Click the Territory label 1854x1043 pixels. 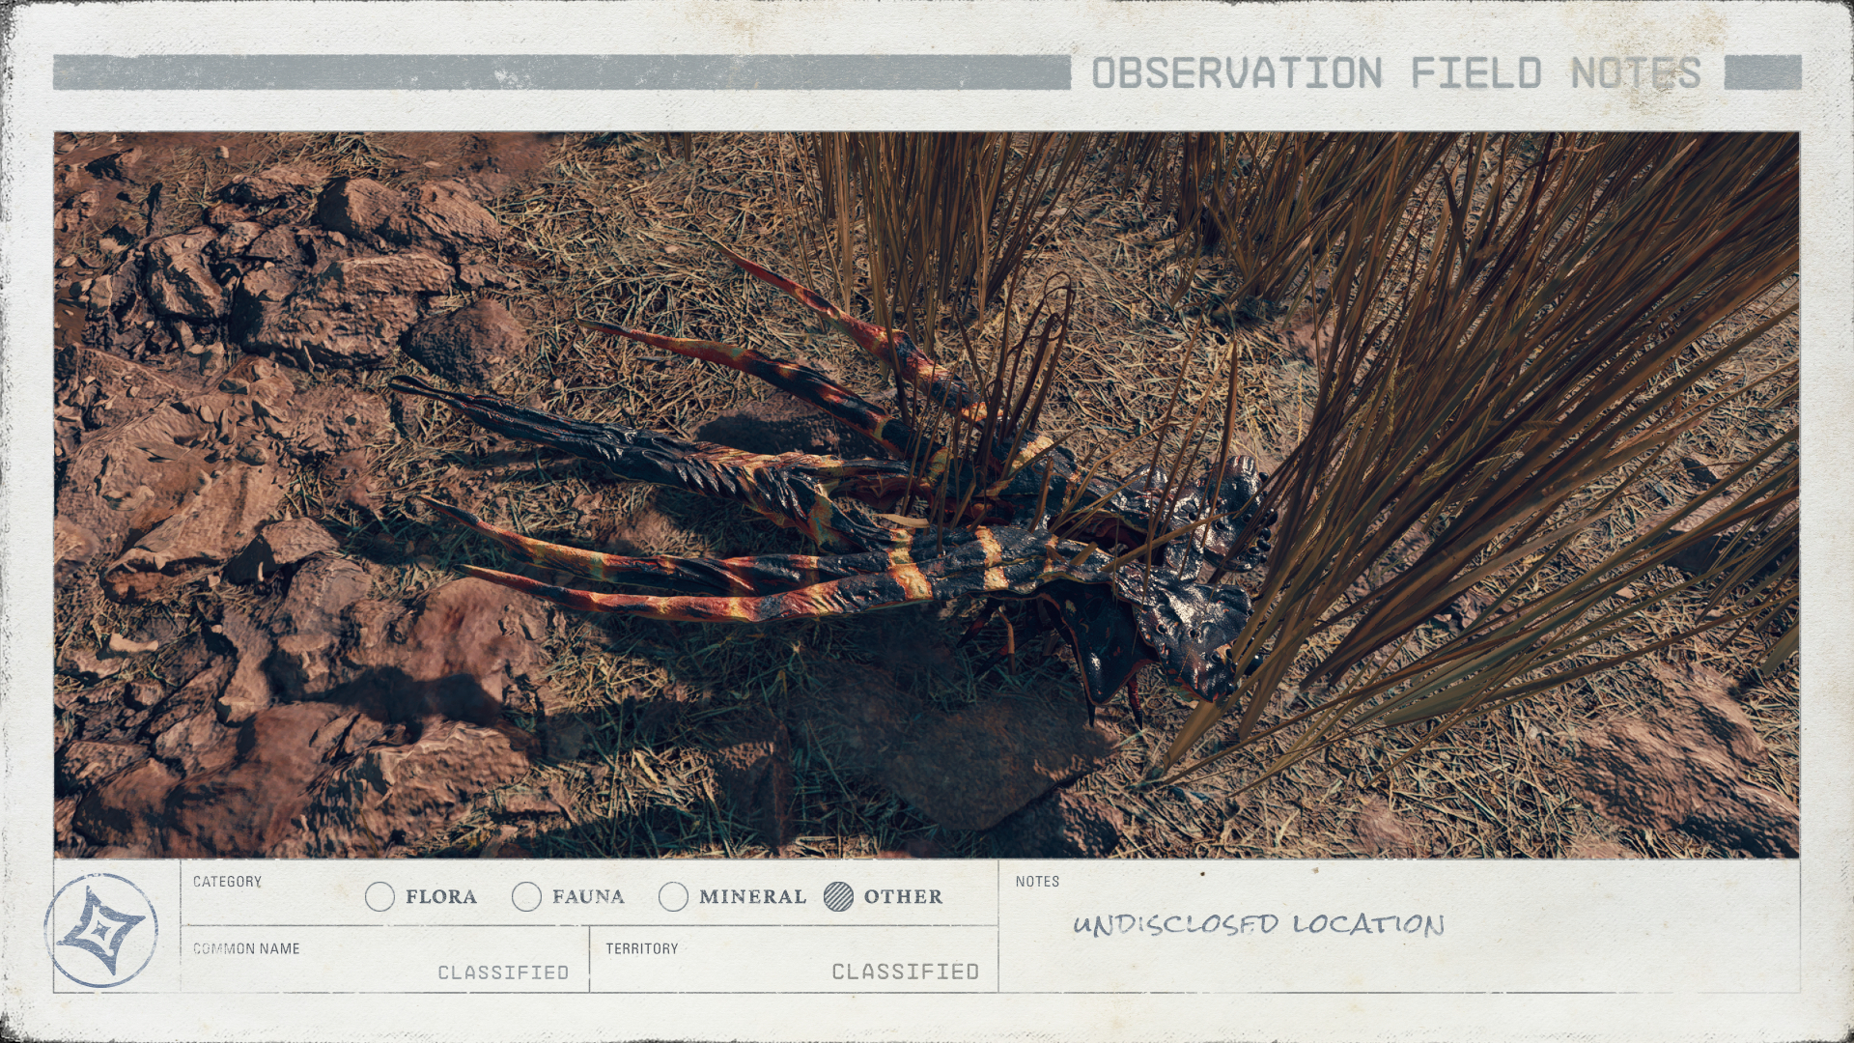[x=642, y=948]
